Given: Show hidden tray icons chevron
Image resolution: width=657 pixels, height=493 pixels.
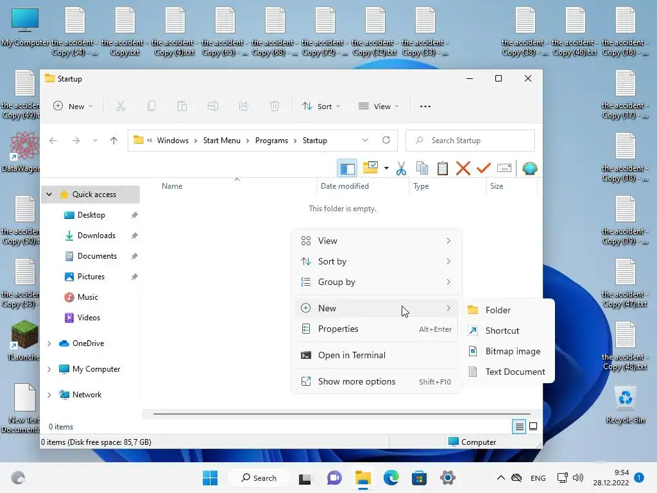Looking at the screenshot, I should tap(500, 478).
